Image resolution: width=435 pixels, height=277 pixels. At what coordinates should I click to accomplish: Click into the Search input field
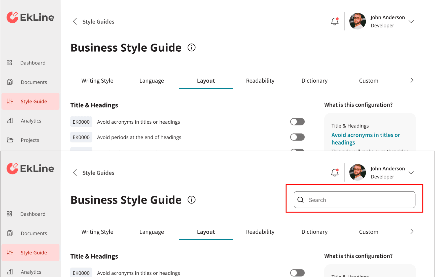tap(354, 200)
